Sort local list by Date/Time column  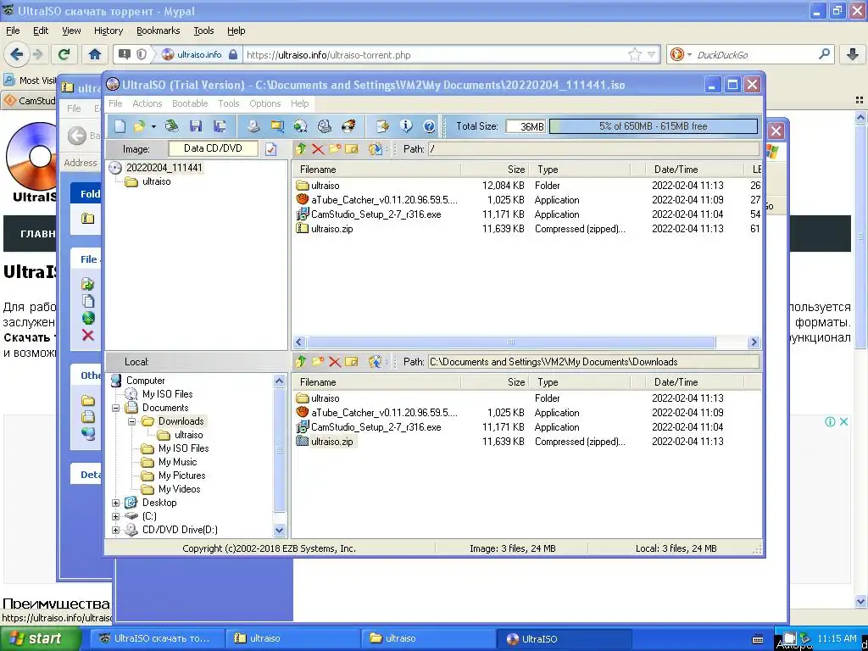coord(695,382)
